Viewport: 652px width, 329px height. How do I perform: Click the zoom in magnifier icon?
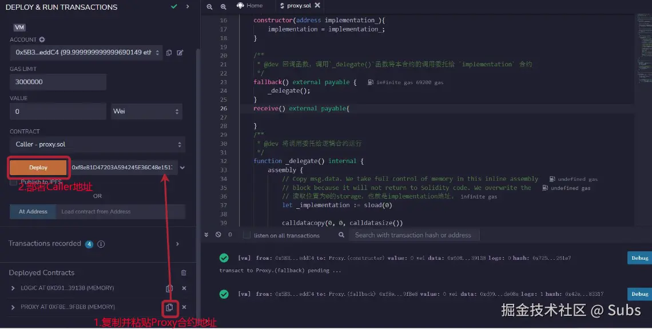223,6
